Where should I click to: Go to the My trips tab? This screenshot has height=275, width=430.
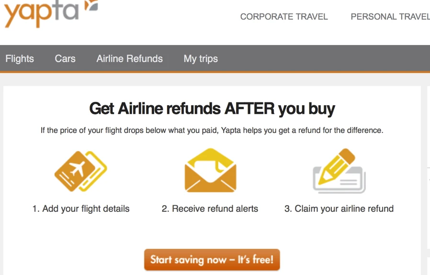coord(201,59)
